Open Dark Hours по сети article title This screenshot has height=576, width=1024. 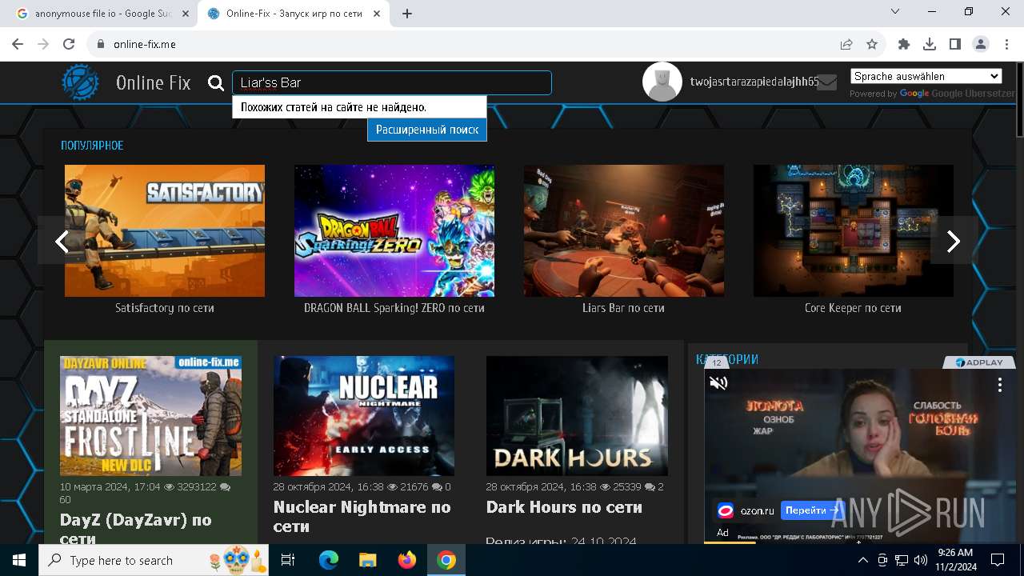564,507
